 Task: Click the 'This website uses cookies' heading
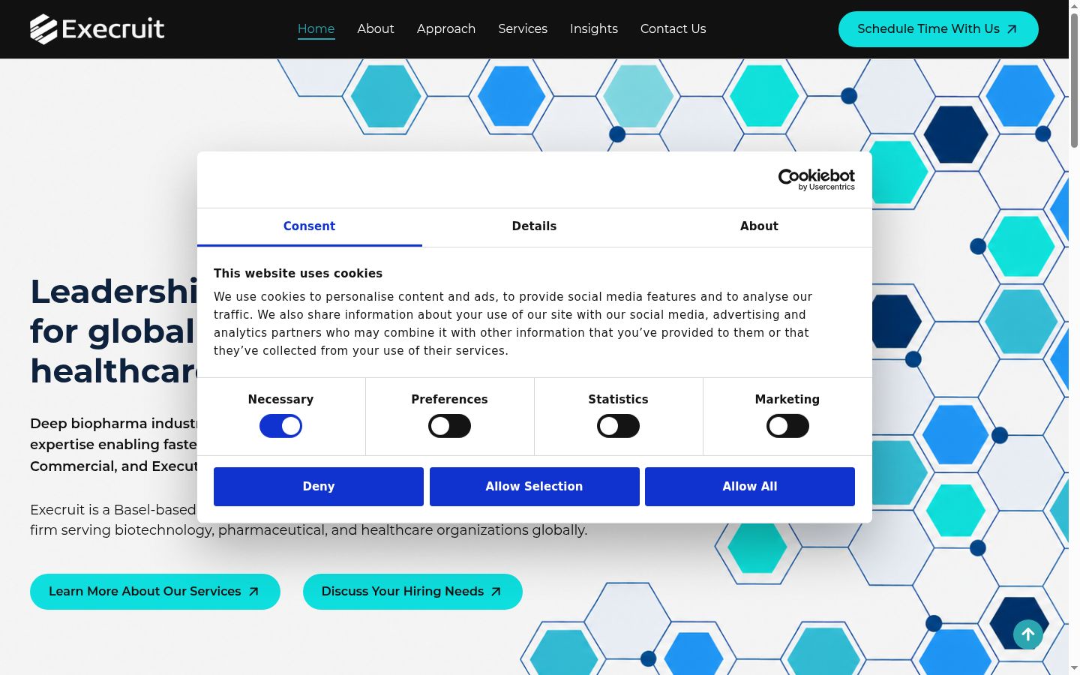coord(298,274)
